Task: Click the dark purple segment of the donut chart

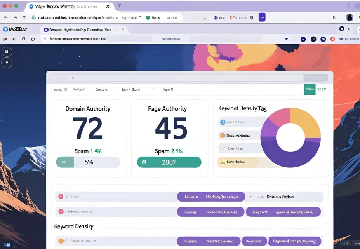Action: click(x=290, y=160)
